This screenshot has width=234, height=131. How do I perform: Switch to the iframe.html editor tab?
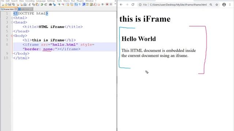(x=8, y=9)
